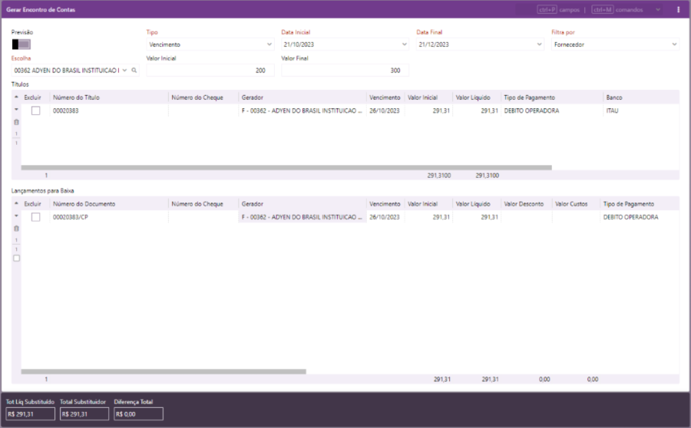Click the trash icon in Títulos grid

click(16, 122)
